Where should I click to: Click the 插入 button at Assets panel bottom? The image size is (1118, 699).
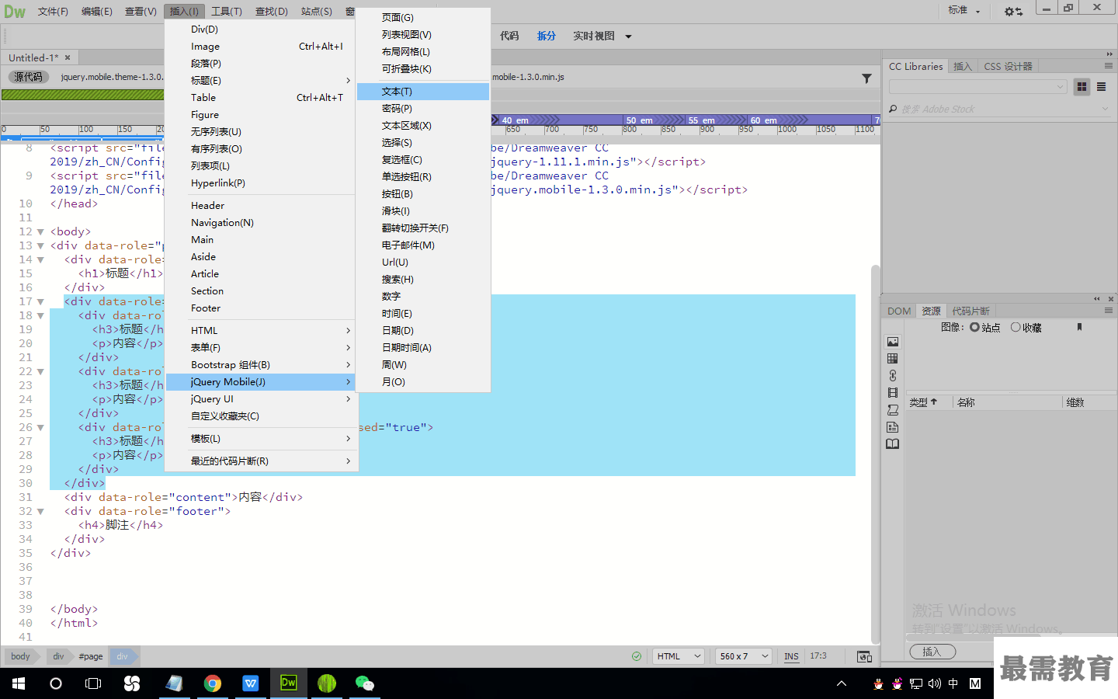point(932,652)
